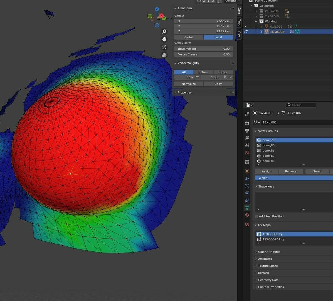Viewport: 333px width, 301px height.
Task: Open the Output properties tab icon
Action: click(247, 131)
